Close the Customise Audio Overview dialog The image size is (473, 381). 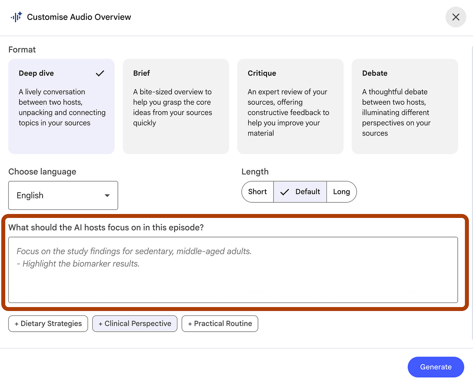pyautogui.click(x=455, y=17)
